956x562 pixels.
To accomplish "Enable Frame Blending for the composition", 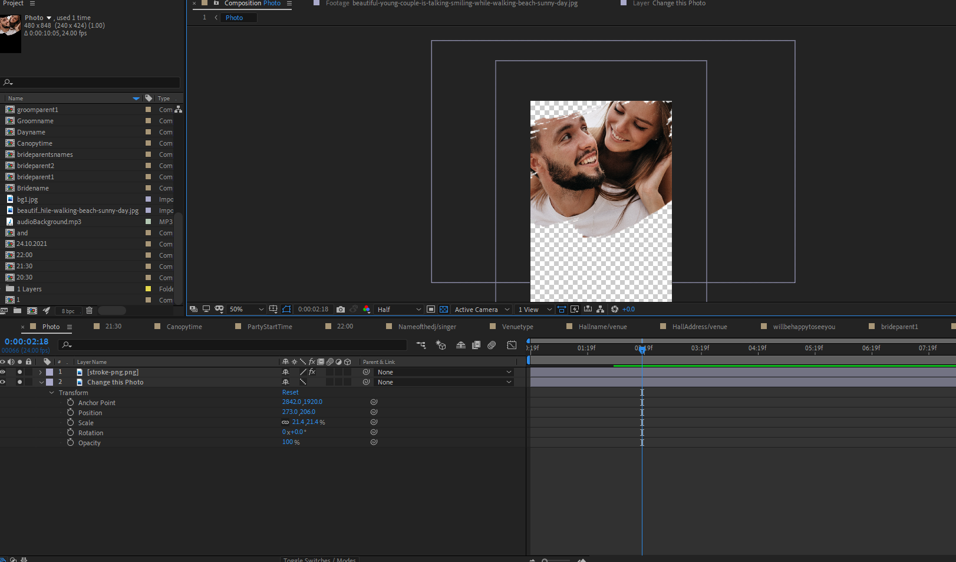I will click(x=476, y=345).
